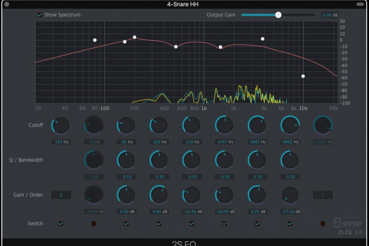
Task: Click the Output Gain 0.00 dB value field
Action: click(x=330, y=15)
